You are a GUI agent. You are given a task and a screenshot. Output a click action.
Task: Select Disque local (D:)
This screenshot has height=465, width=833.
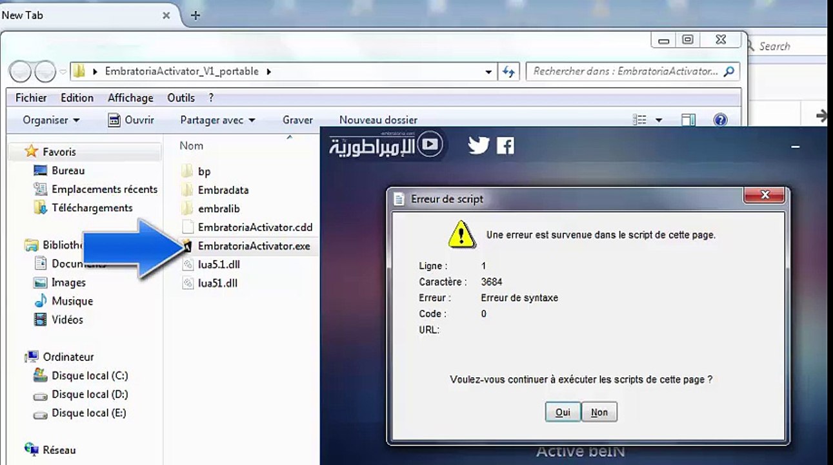pyautogui.click(x=90, y=395)
